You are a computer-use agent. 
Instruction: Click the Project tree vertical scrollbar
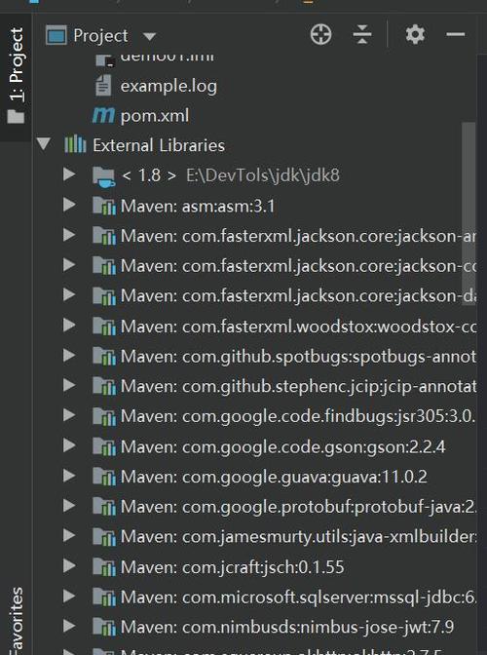[x=468, y=213]
